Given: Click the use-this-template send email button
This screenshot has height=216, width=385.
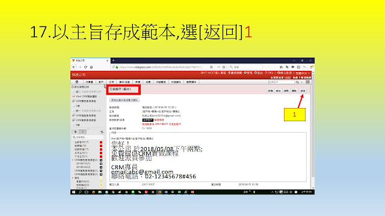Looking at the screenshot, I should coord(125,100).
